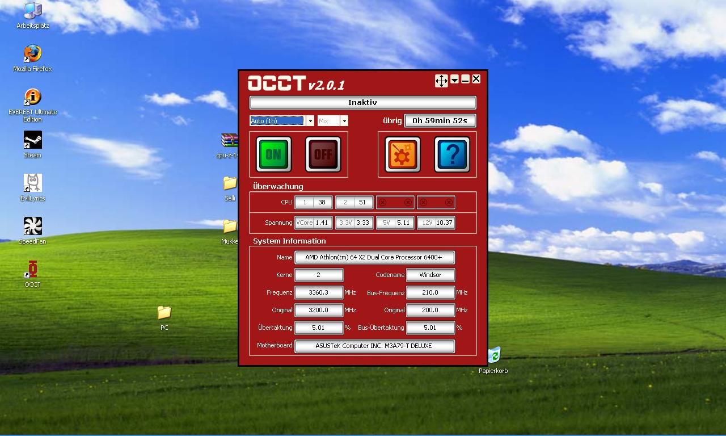Viewport: 726px width, 436px height.
Task: Select the SpeedFan desktop shortcut
Action: point(32,231)
